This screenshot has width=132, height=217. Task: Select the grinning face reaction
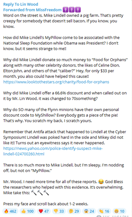click(119, 211)
